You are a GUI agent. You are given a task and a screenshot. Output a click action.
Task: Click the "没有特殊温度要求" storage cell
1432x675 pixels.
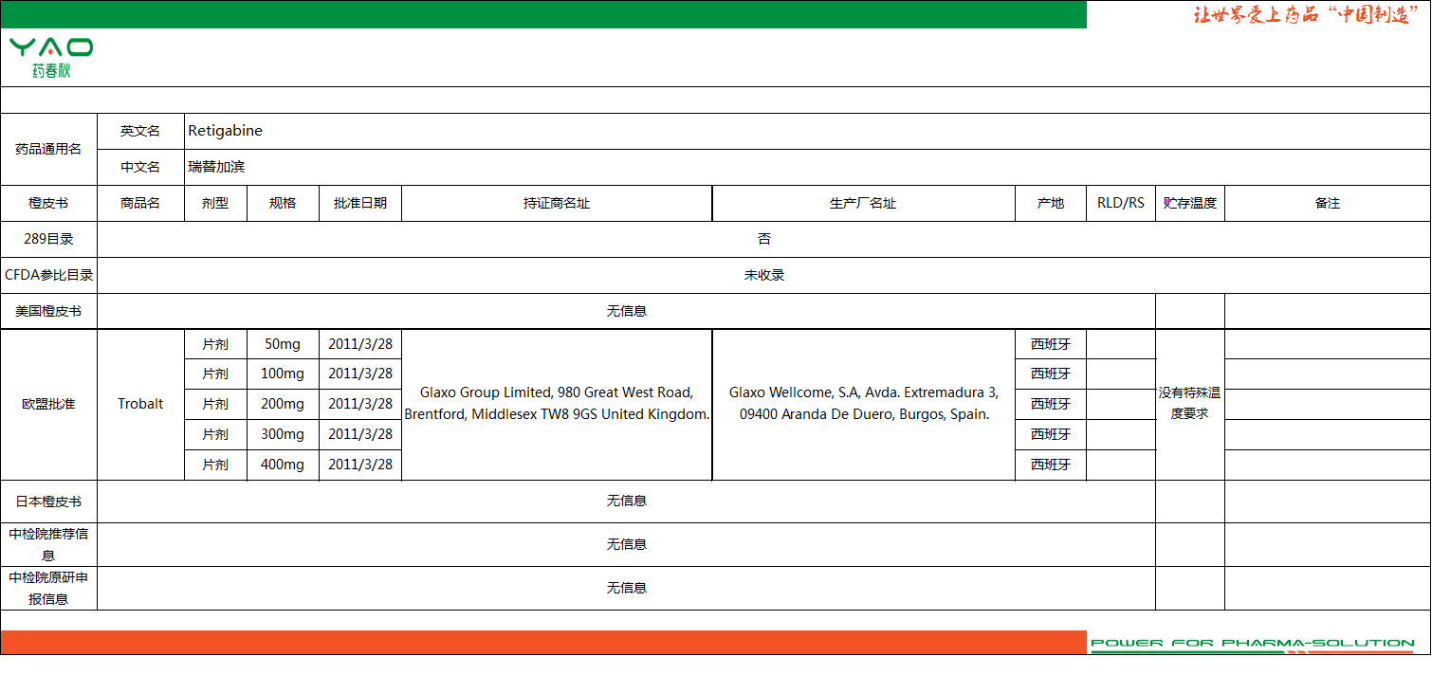pos(1190,404)
